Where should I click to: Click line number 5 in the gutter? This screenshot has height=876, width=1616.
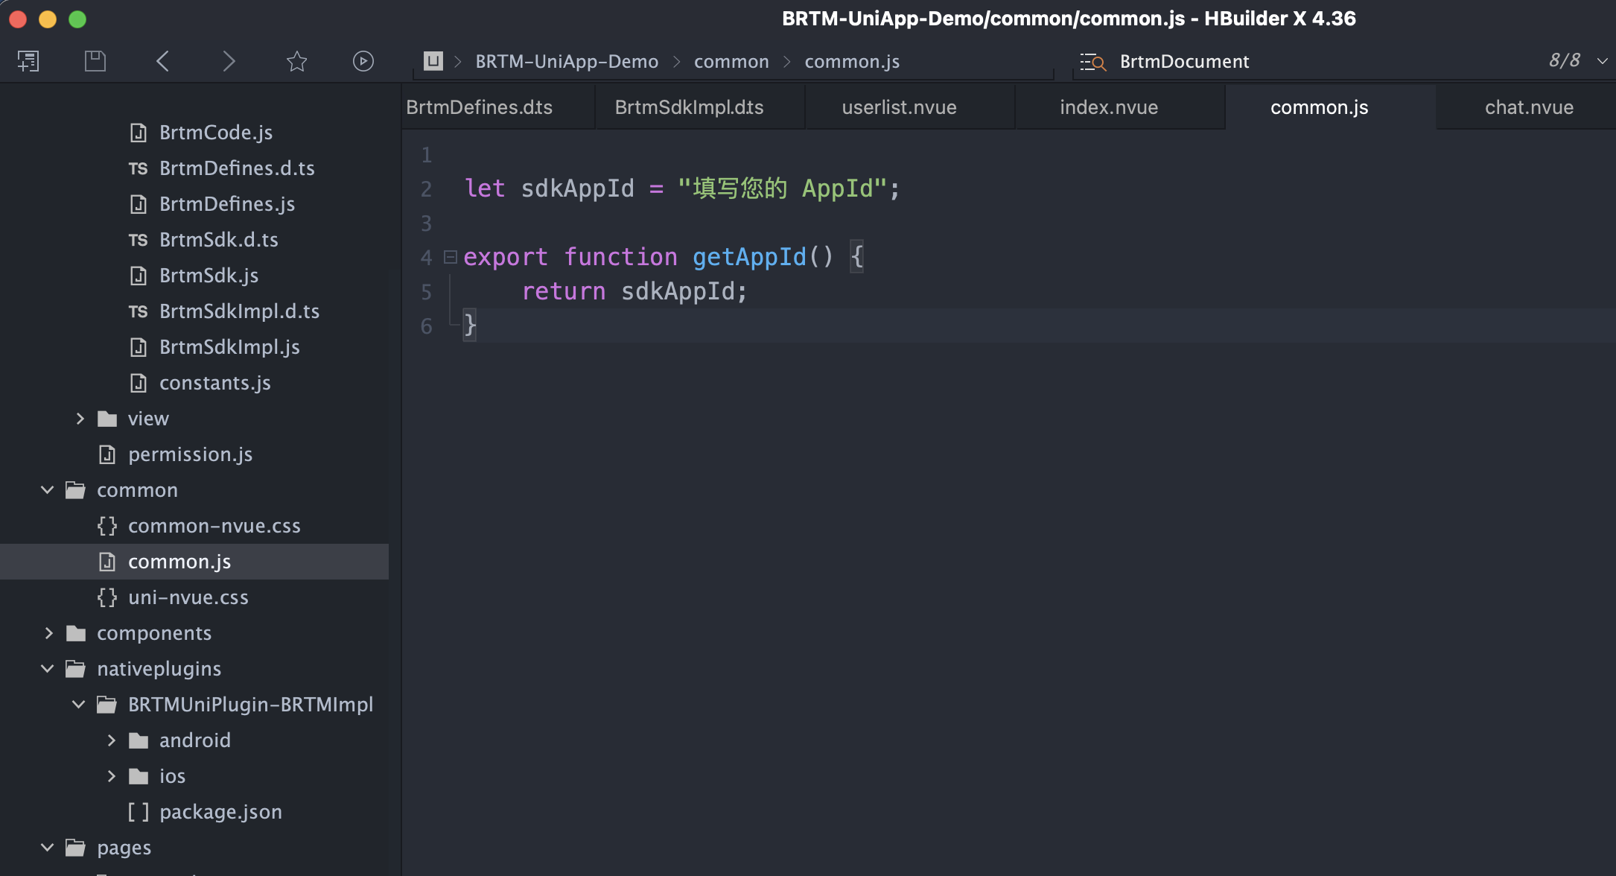tap(426, 292)
